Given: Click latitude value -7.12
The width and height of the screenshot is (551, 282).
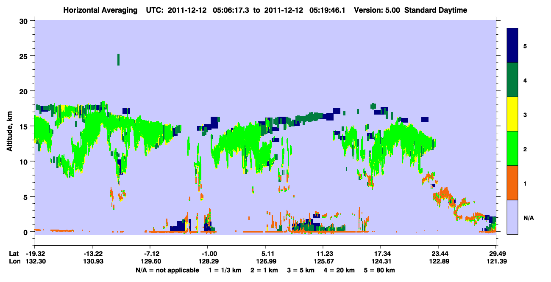Looking at the screenshot, I should point(152,254).
